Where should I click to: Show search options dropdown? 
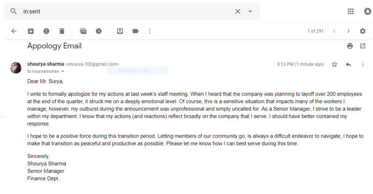(250, 11)
